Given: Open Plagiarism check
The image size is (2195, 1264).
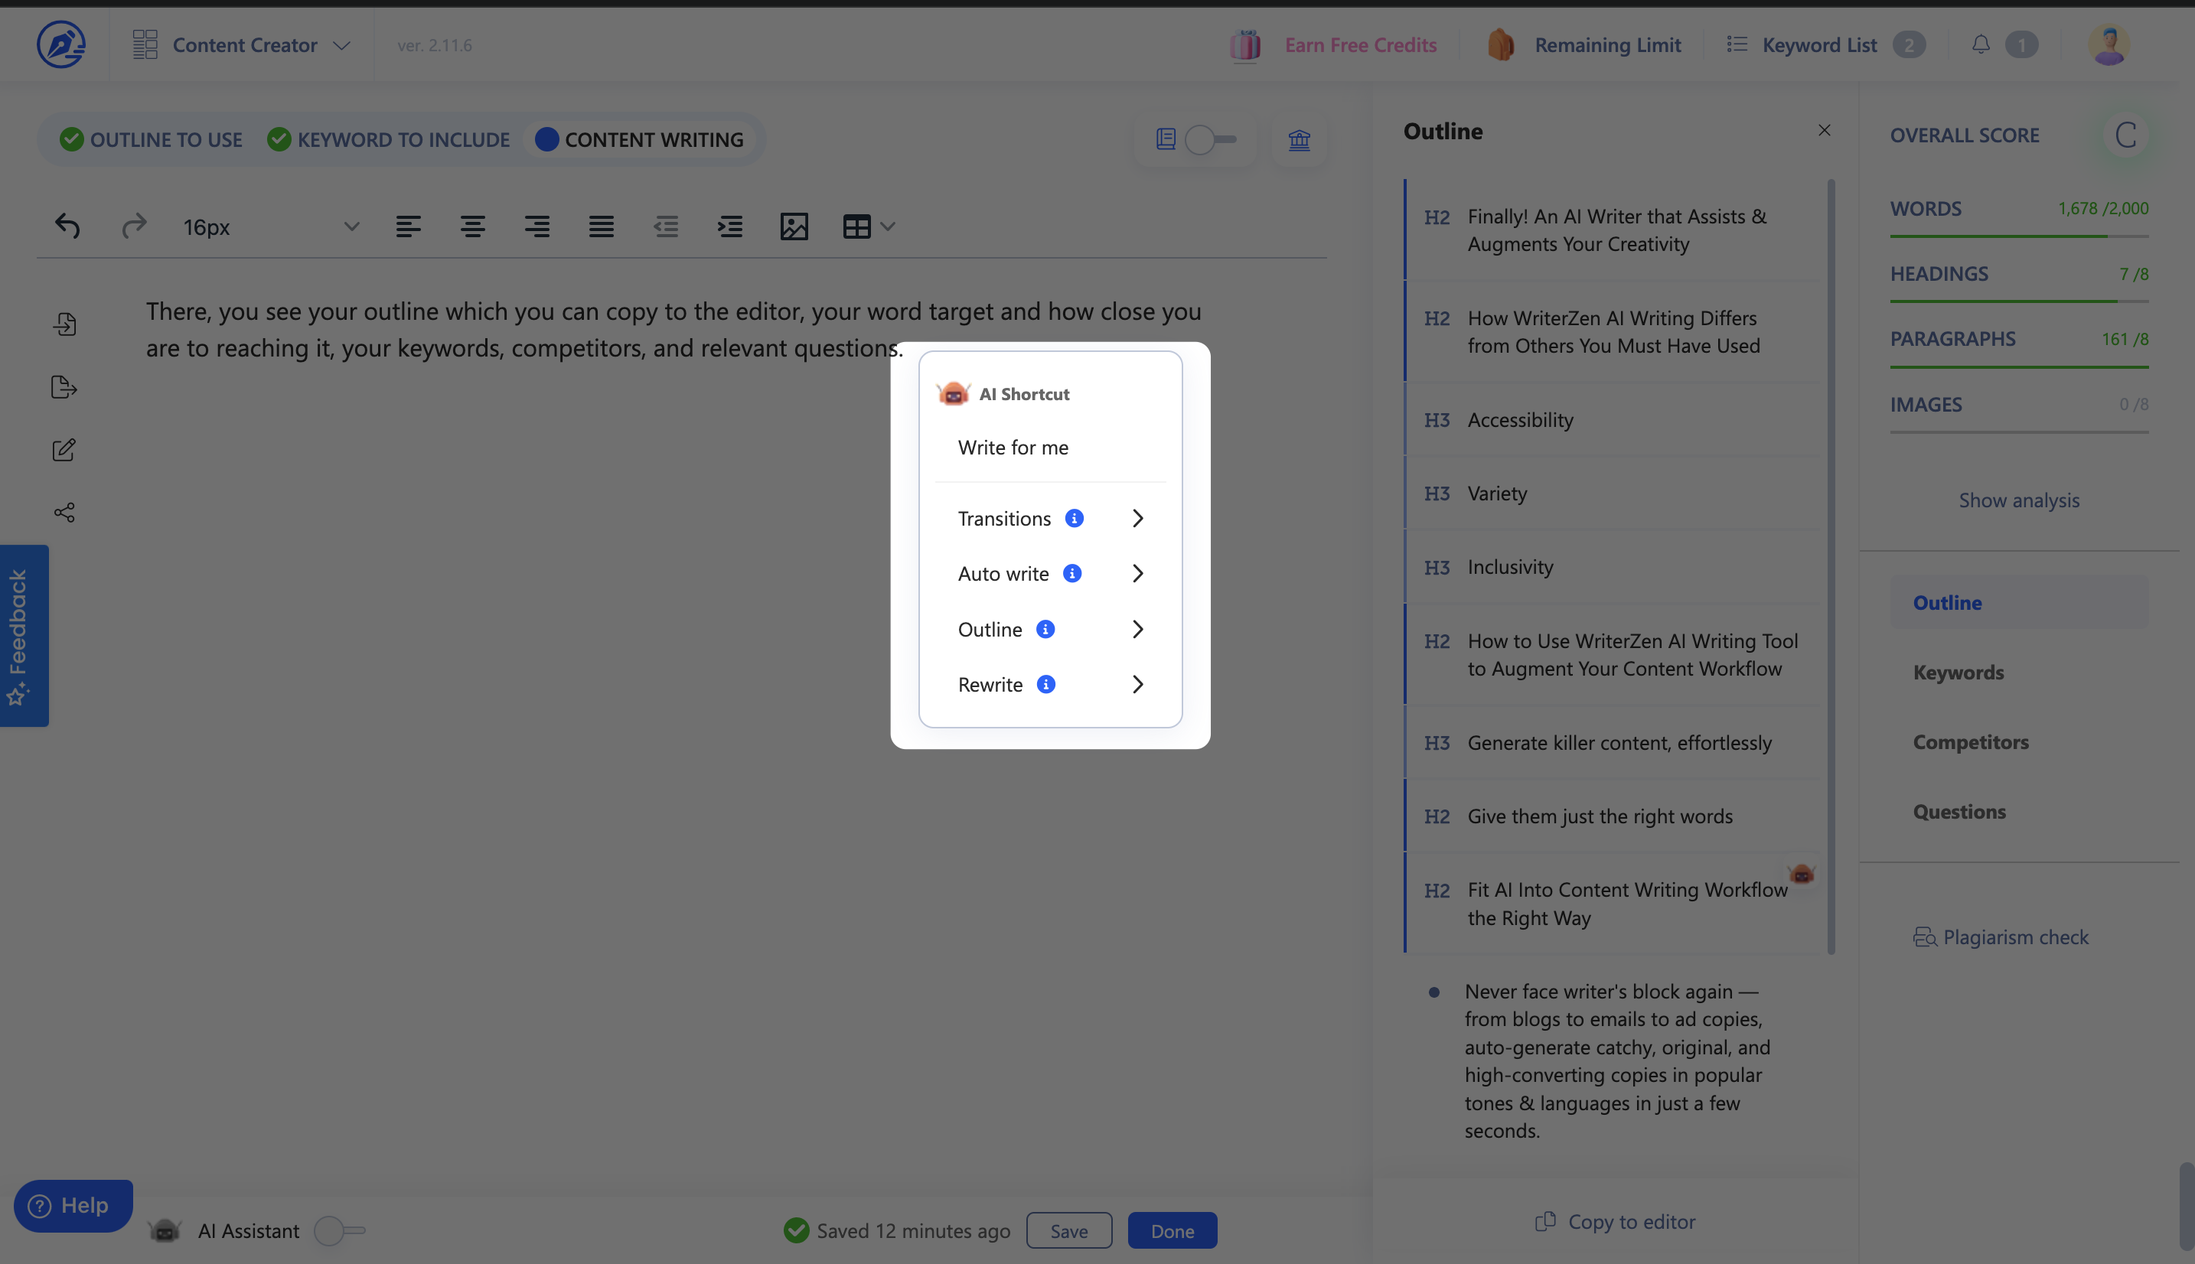Looking at the screenshot, I should (x=2001, y=937).
